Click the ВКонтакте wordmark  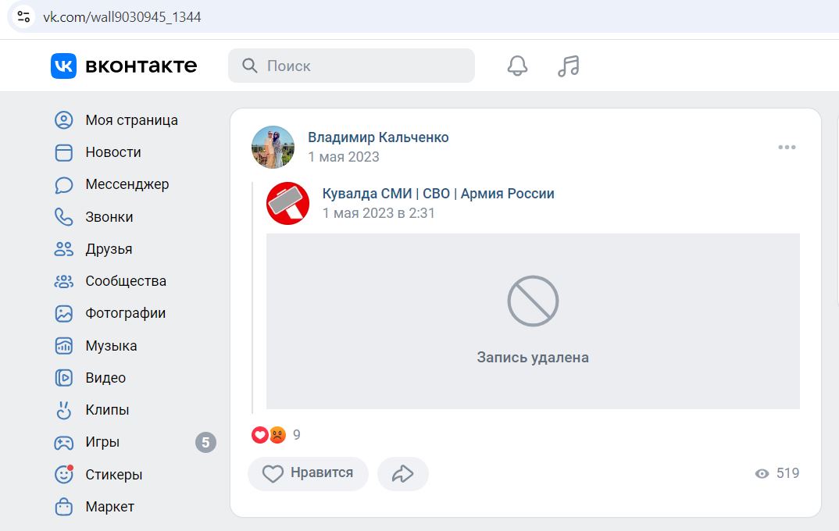[x=141, y=66]
